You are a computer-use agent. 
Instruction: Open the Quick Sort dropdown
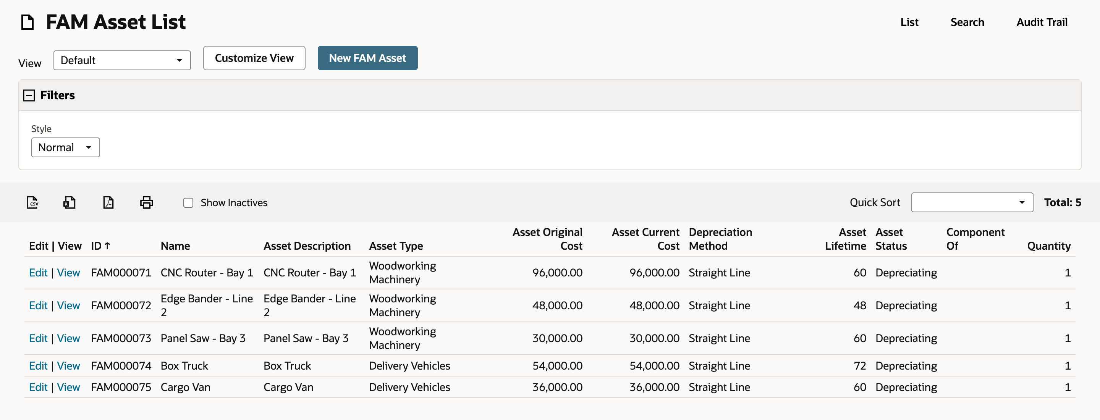(x=972, y=202)
